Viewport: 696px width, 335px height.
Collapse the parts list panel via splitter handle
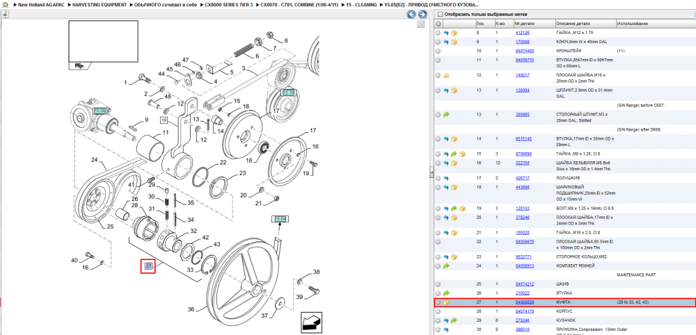[x=432, y=173]
